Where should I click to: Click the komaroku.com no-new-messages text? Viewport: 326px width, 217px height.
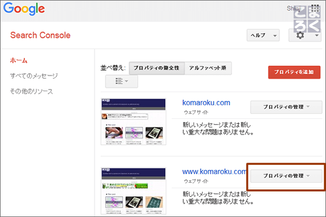click(218, 129)
